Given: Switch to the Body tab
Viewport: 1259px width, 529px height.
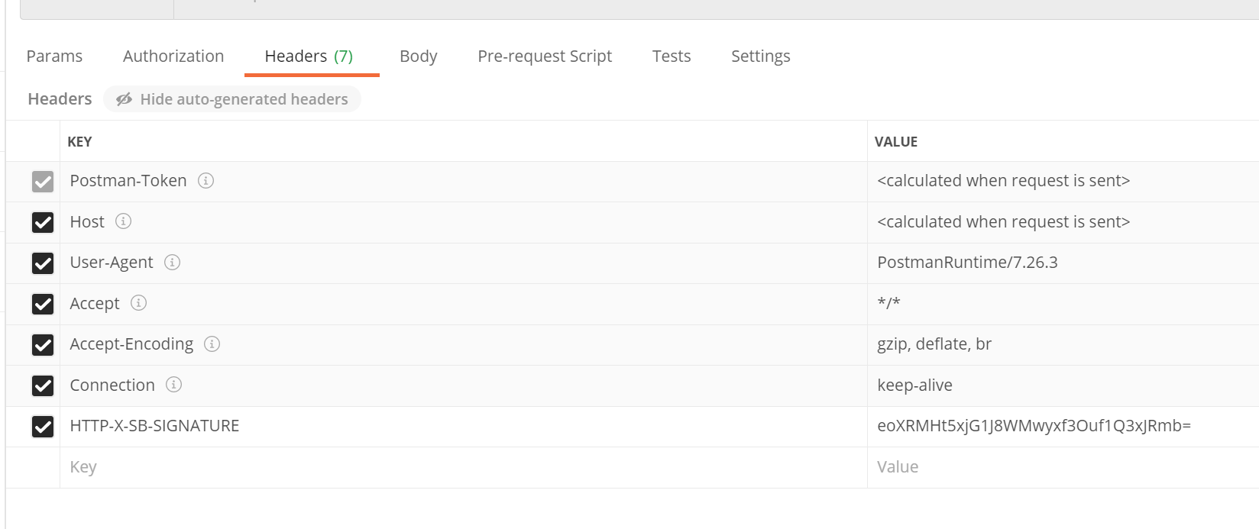Looking at the screenshot, I should (419, 56).
